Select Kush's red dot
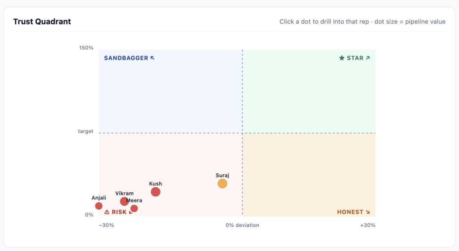459x251 pixels. point(156,192)
